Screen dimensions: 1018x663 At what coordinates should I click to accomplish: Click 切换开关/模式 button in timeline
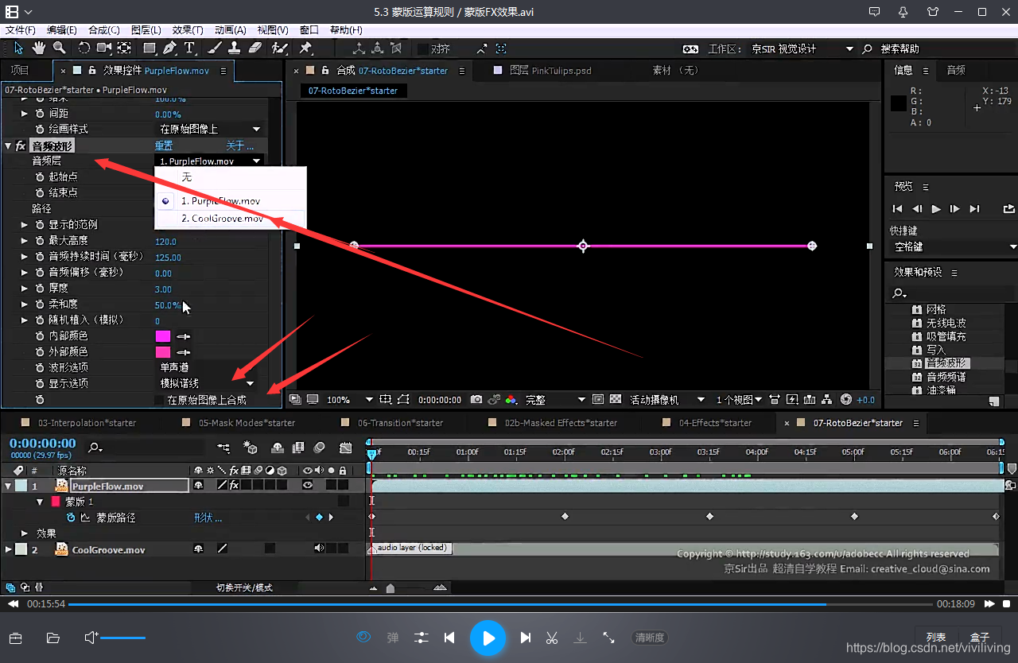(x=244, y=587)
